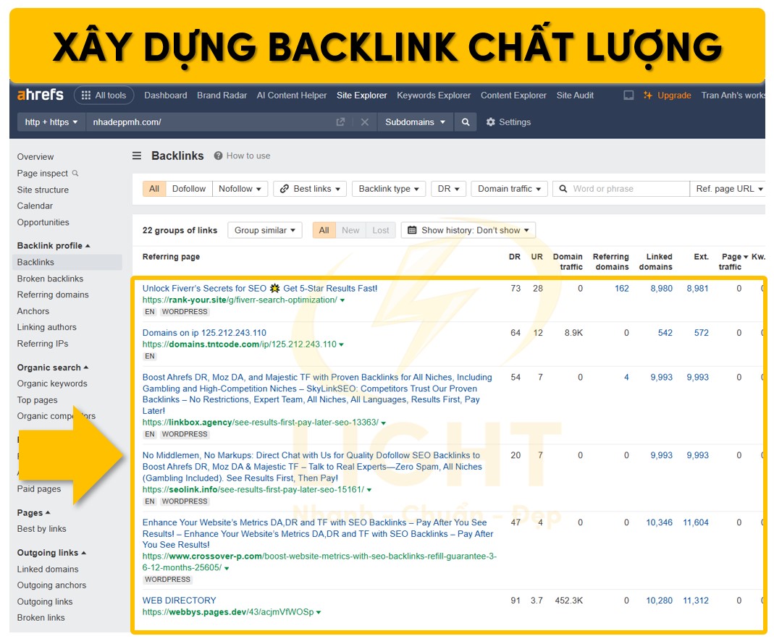Select the New links toggle
This screenshot has width=774, height=644.
point(350,230)
